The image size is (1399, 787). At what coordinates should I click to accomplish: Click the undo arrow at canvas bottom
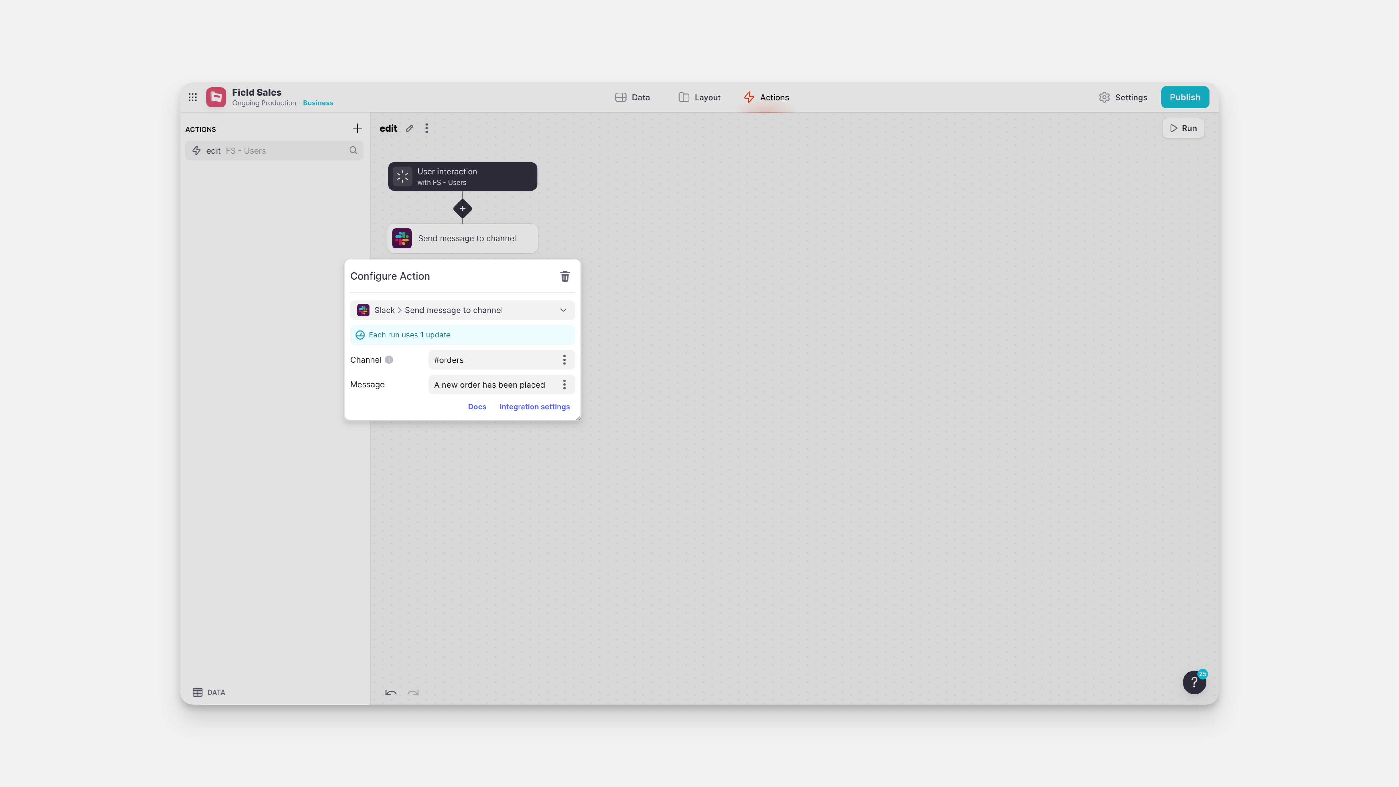pyautogui.click(x=390, y=694)
